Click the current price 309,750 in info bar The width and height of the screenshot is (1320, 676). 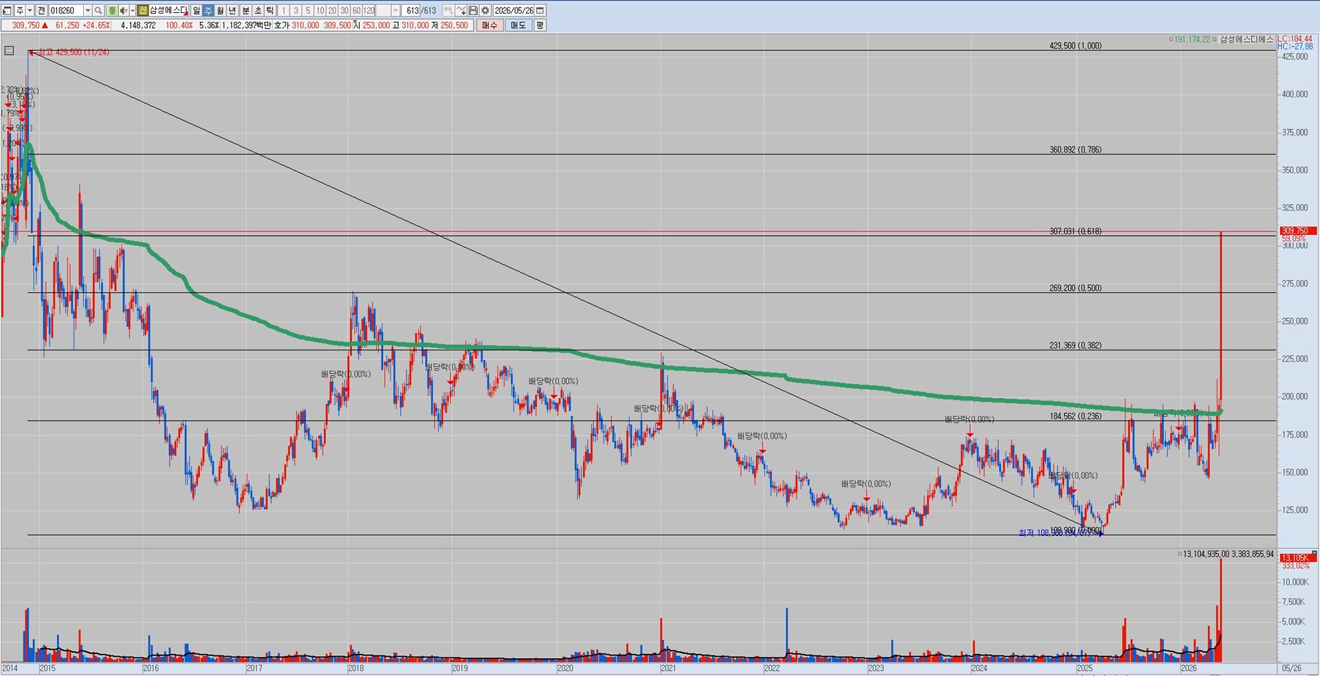[26, 25]
